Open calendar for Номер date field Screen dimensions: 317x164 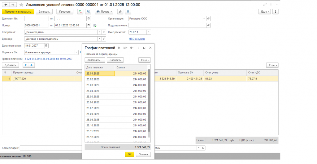point(89,25)
